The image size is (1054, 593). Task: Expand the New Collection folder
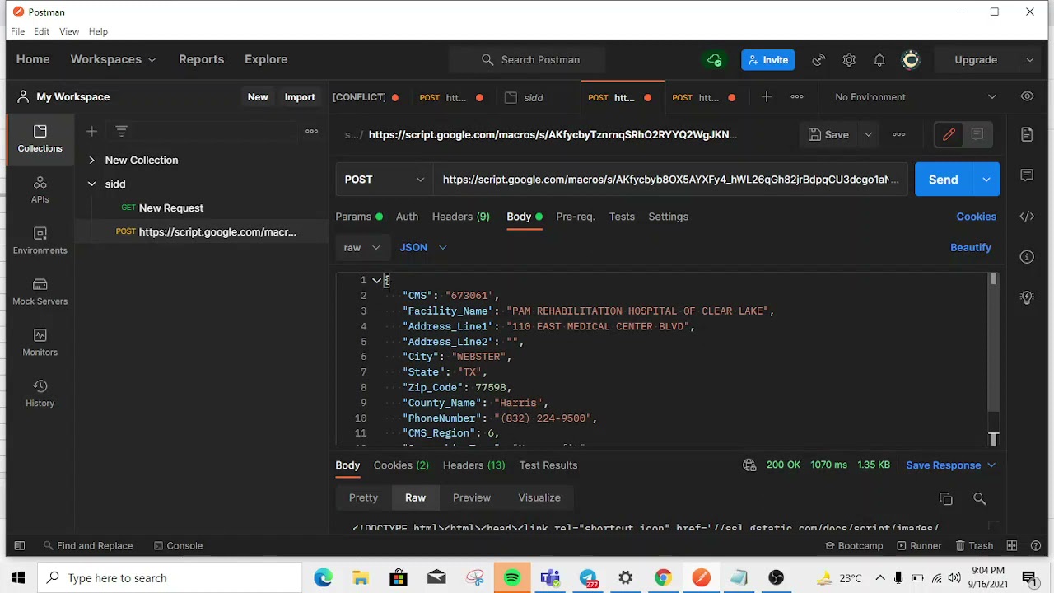pos(91,160)
